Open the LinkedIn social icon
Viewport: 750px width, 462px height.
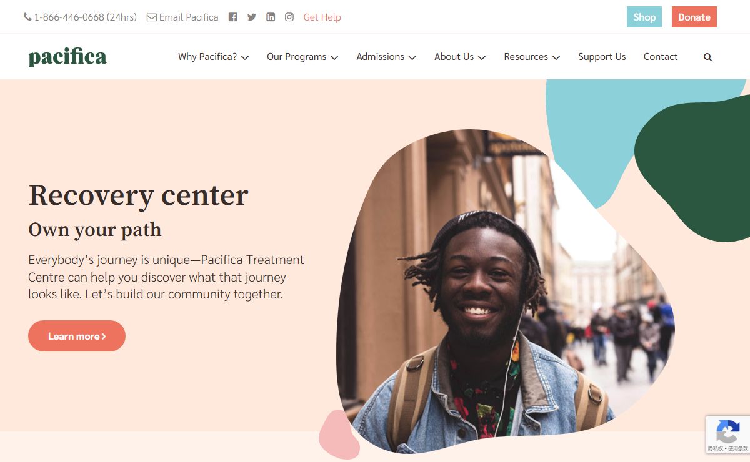[x=271, y=17]
